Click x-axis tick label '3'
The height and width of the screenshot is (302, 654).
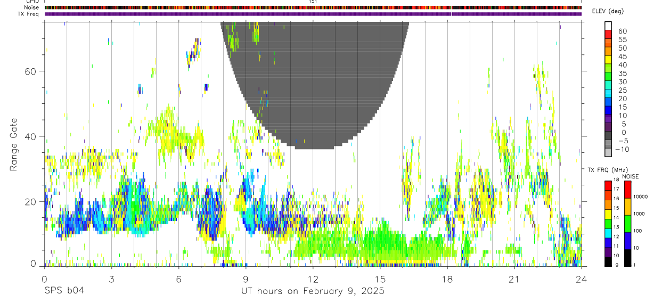coord(111,279)
